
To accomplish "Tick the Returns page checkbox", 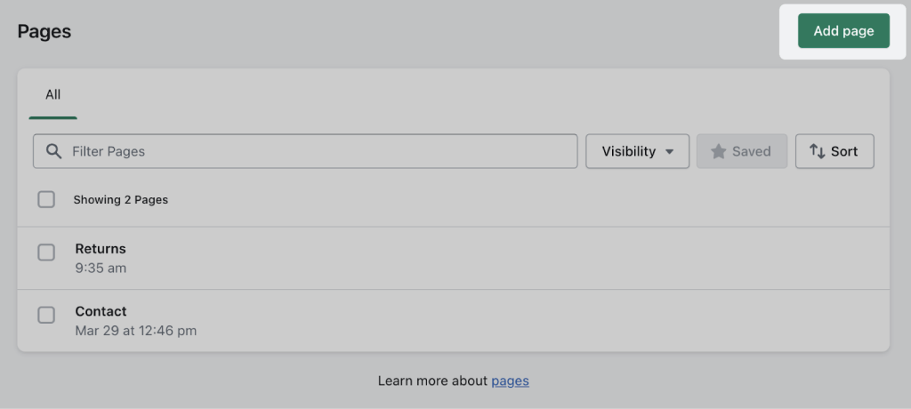I will [x=46, y=253].
